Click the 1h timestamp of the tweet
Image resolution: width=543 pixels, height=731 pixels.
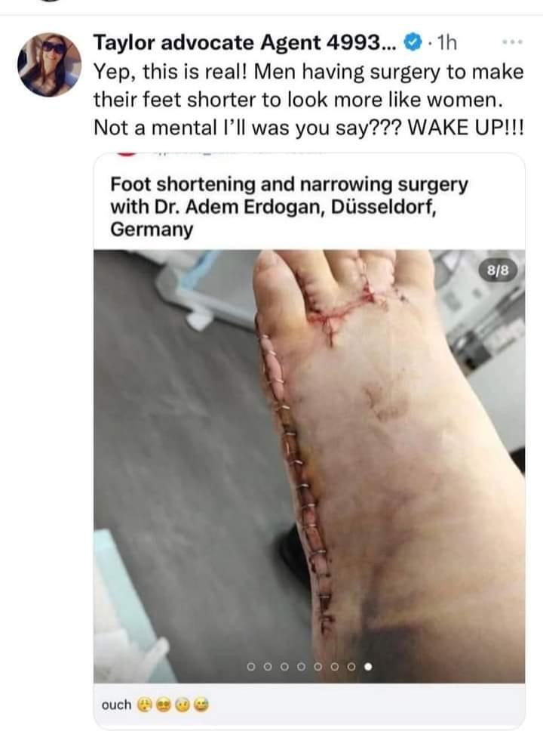[x=445, y=43]
